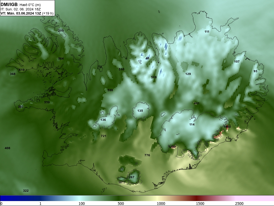Click the eastern value 93

tap(255, 71)
